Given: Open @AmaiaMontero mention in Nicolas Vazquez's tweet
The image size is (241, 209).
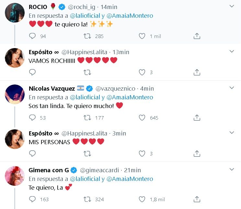Looking at the screenshot, I should point(130,97).
